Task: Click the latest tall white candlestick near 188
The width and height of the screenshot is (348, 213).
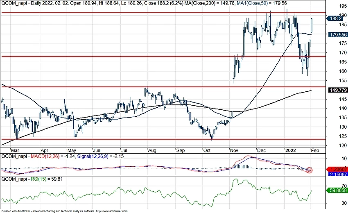Action: [312, 25]
